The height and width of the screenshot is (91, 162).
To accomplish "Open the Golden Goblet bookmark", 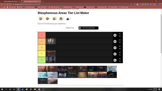I will tap(113, 7).
